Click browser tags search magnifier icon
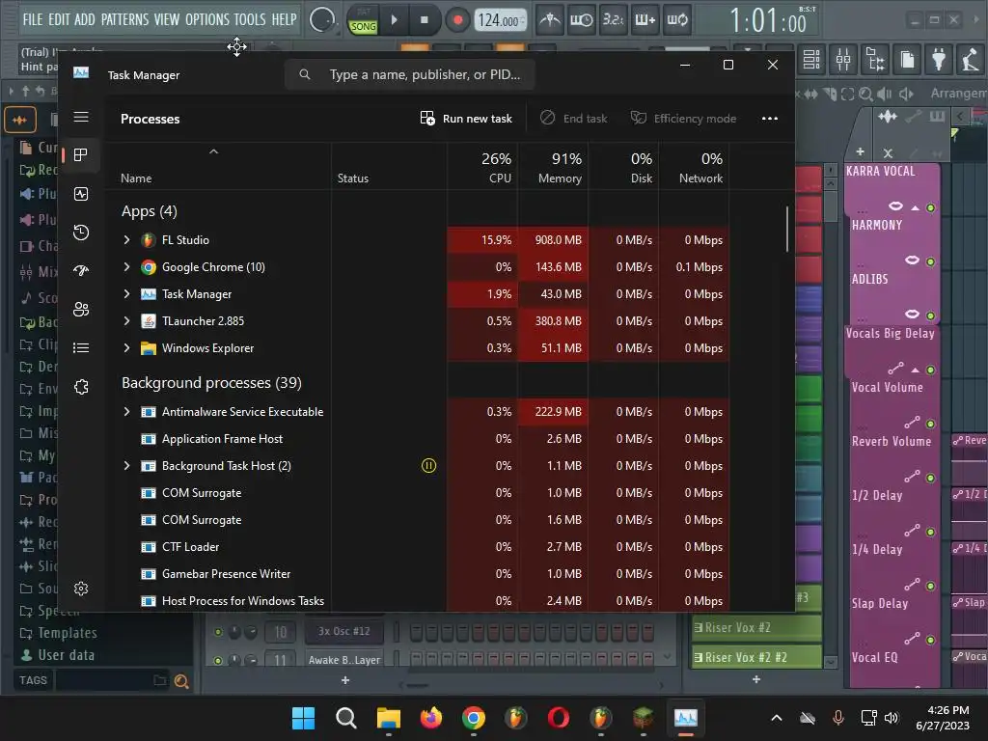This screenshot has height=741, width=988. (181, 680)
